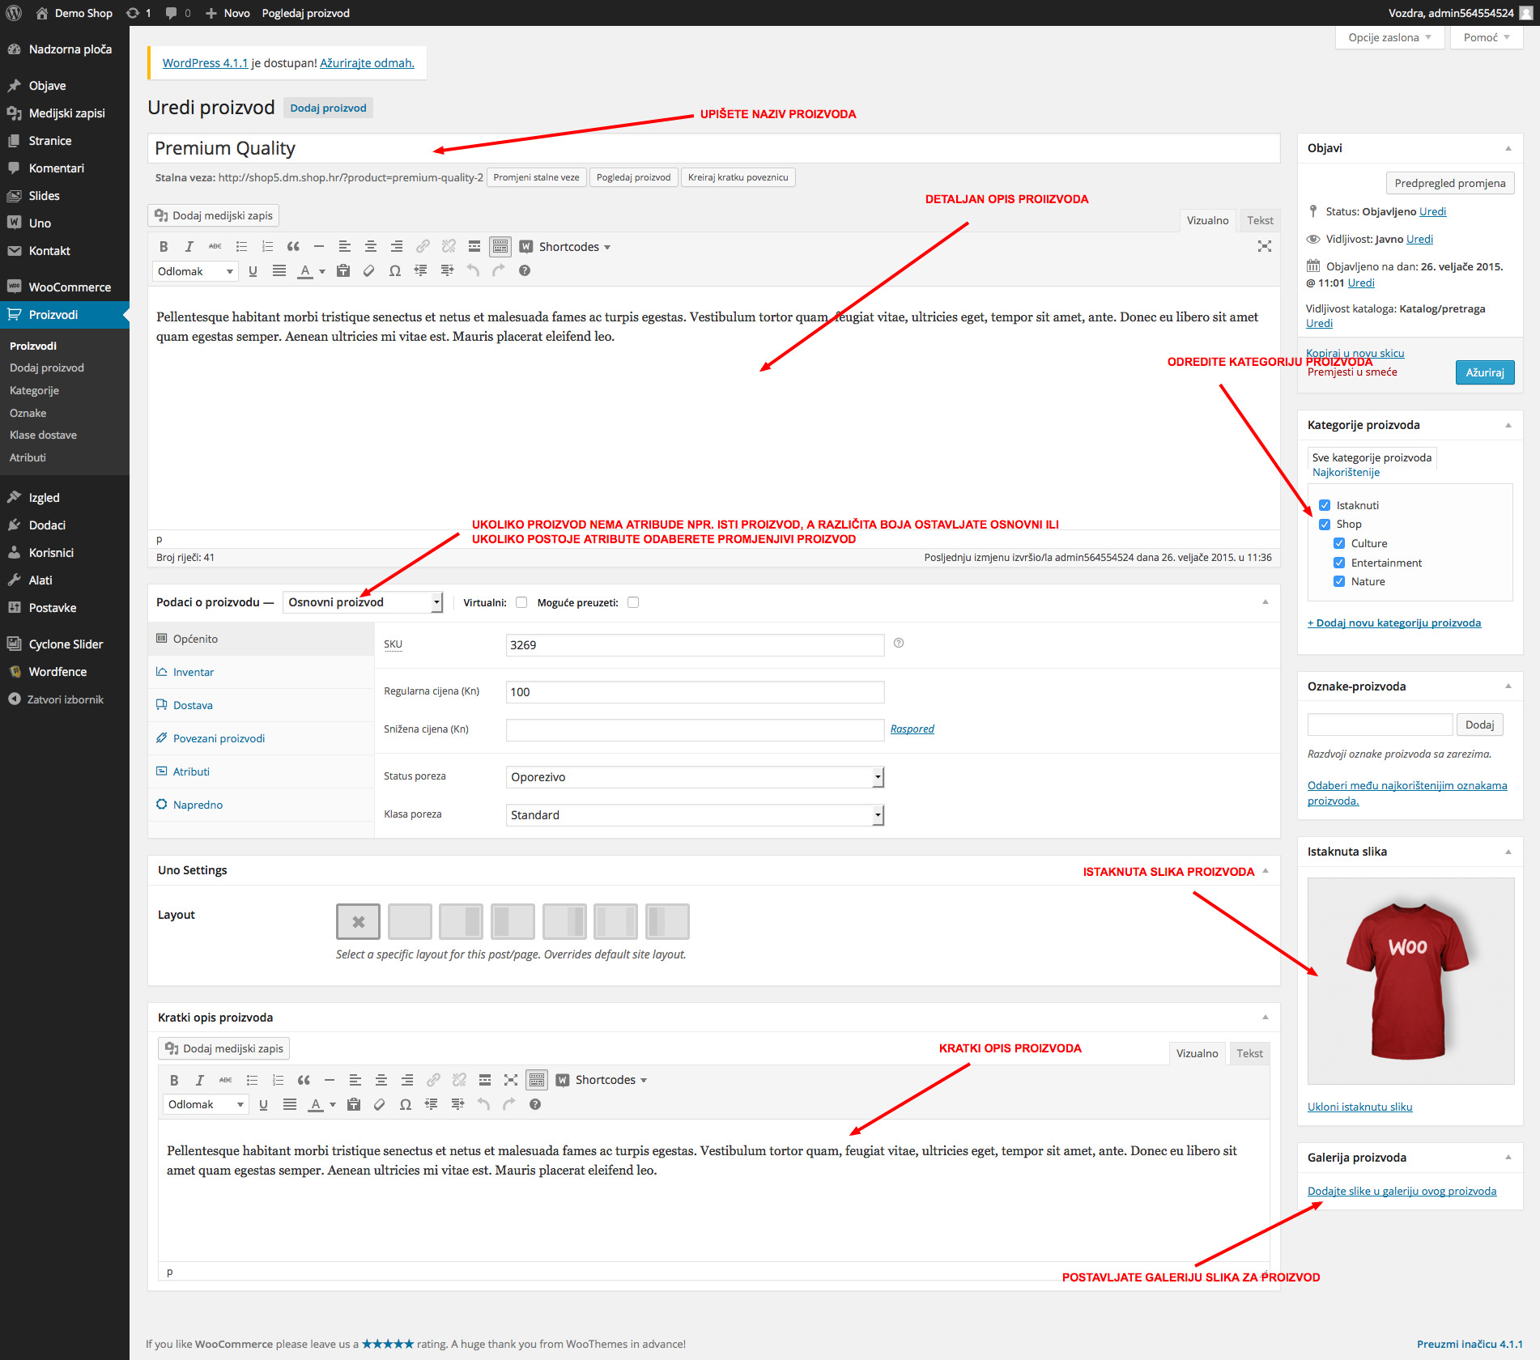1540x1360 pixels.
Task: Click the blockquote icon in main editor
Action: point(293,247)
